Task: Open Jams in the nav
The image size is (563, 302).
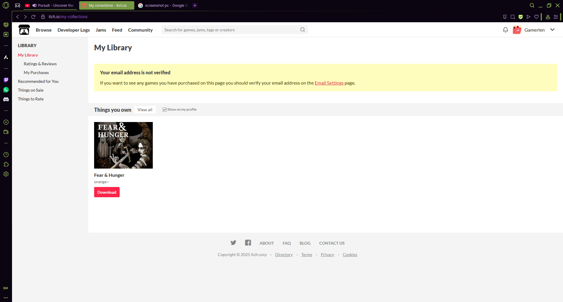Action: [101, 30]
